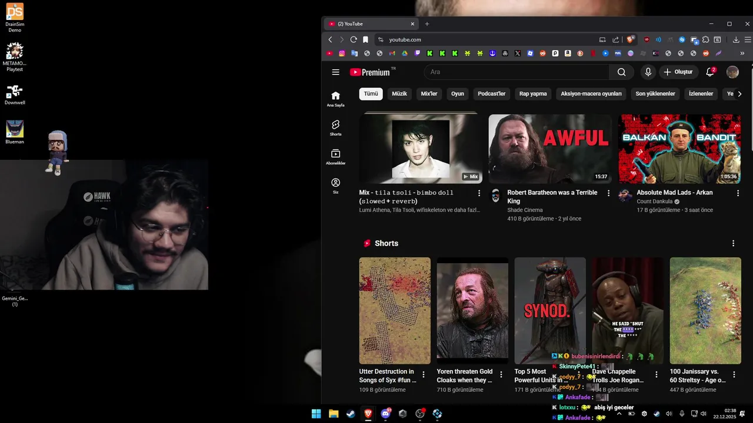753x423 pixels.
Task: Open options for the Utter Destruction short
Action: tap(424, 374)
